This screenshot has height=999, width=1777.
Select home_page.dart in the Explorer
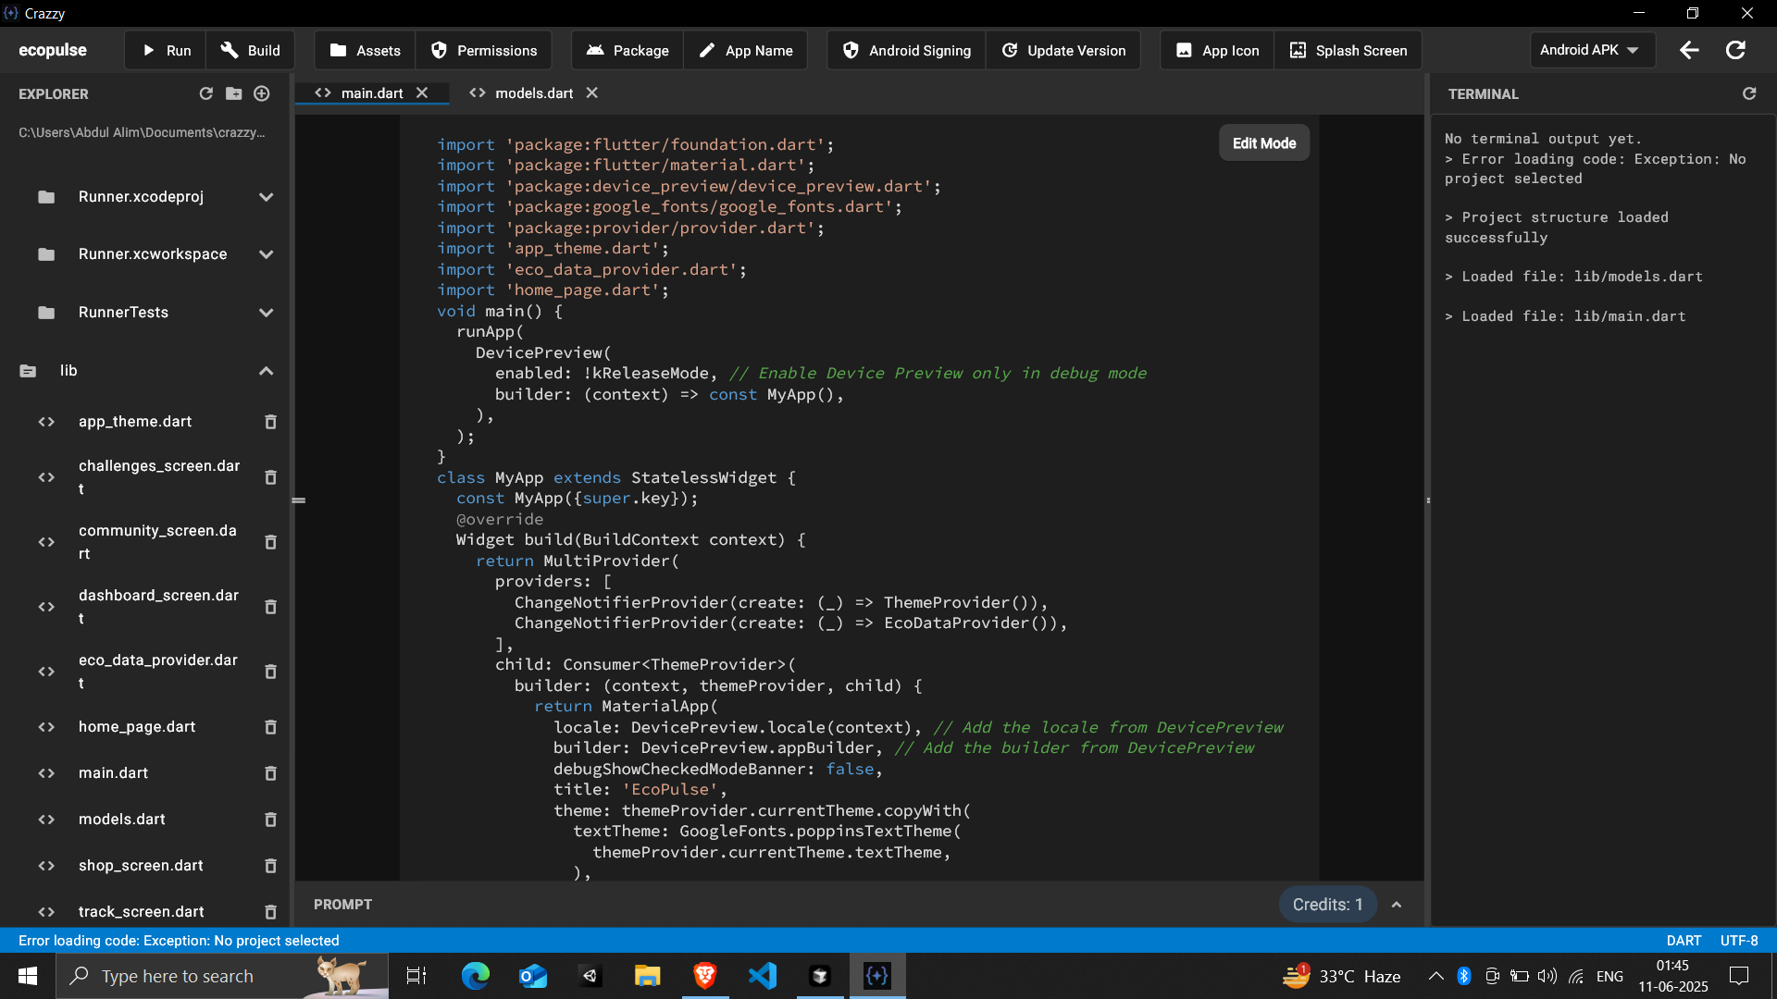(137, 727)
